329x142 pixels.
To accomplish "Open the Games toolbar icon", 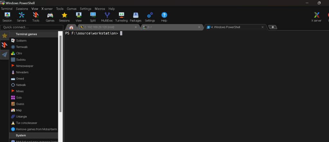I will click(50, 17).
